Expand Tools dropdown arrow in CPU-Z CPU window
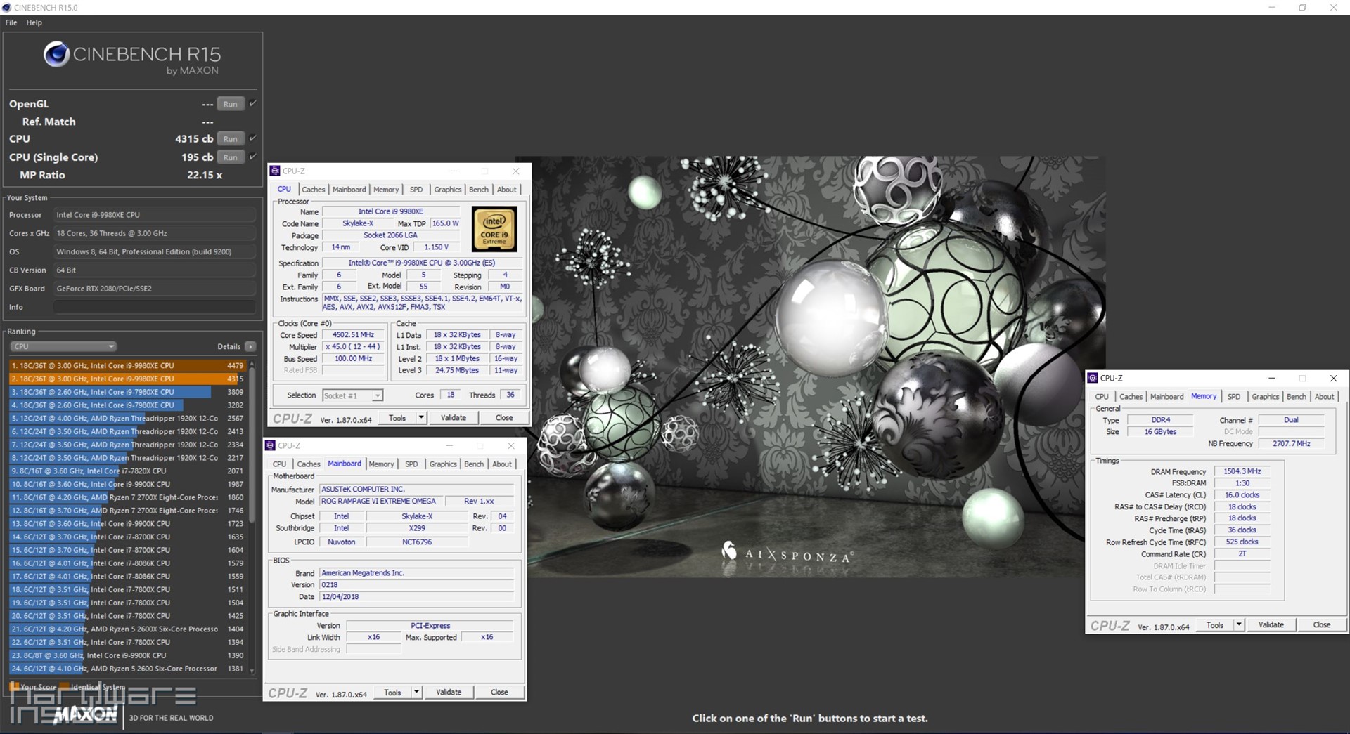The height and width of the screenshot is (734, 1350). (x=421, y=417)
